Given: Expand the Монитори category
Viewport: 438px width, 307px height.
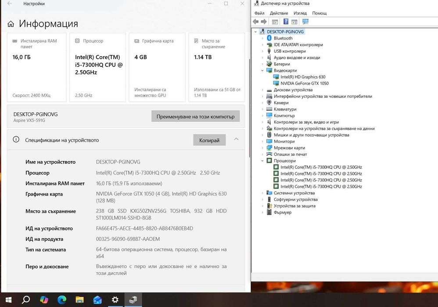Looking at the screenshot, I should (x=262, y=142).
